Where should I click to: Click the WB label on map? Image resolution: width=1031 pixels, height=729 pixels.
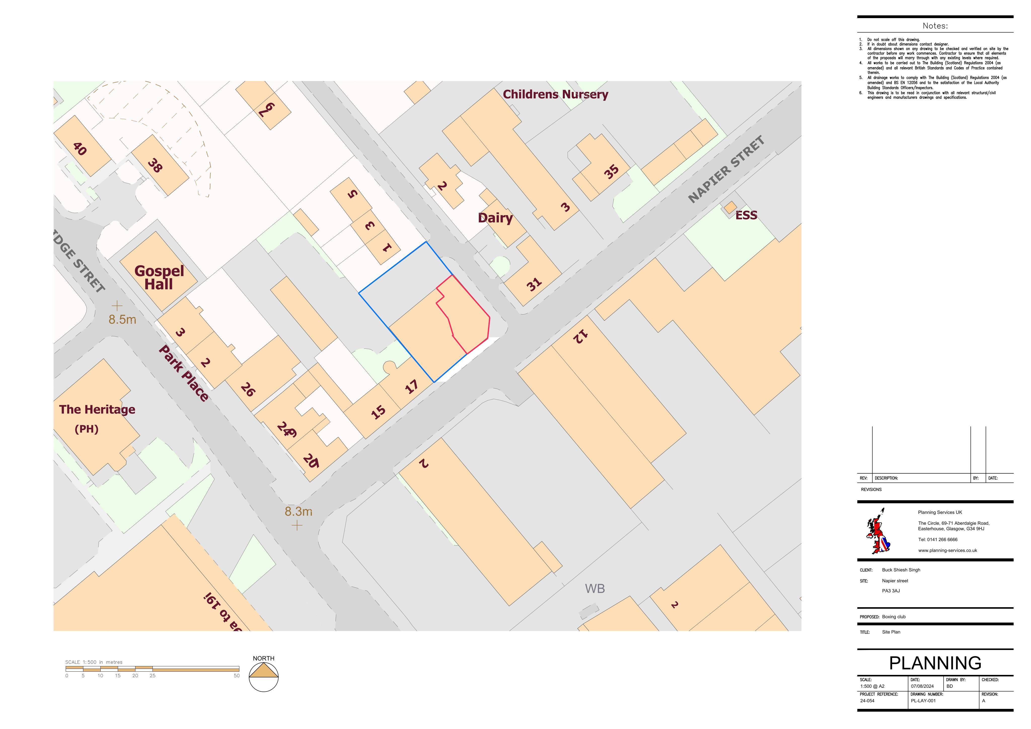click(595, 589)
